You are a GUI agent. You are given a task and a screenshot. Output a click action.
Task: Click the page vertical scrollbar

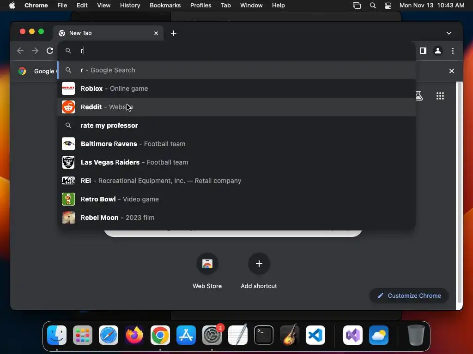(x=459, y=193)
